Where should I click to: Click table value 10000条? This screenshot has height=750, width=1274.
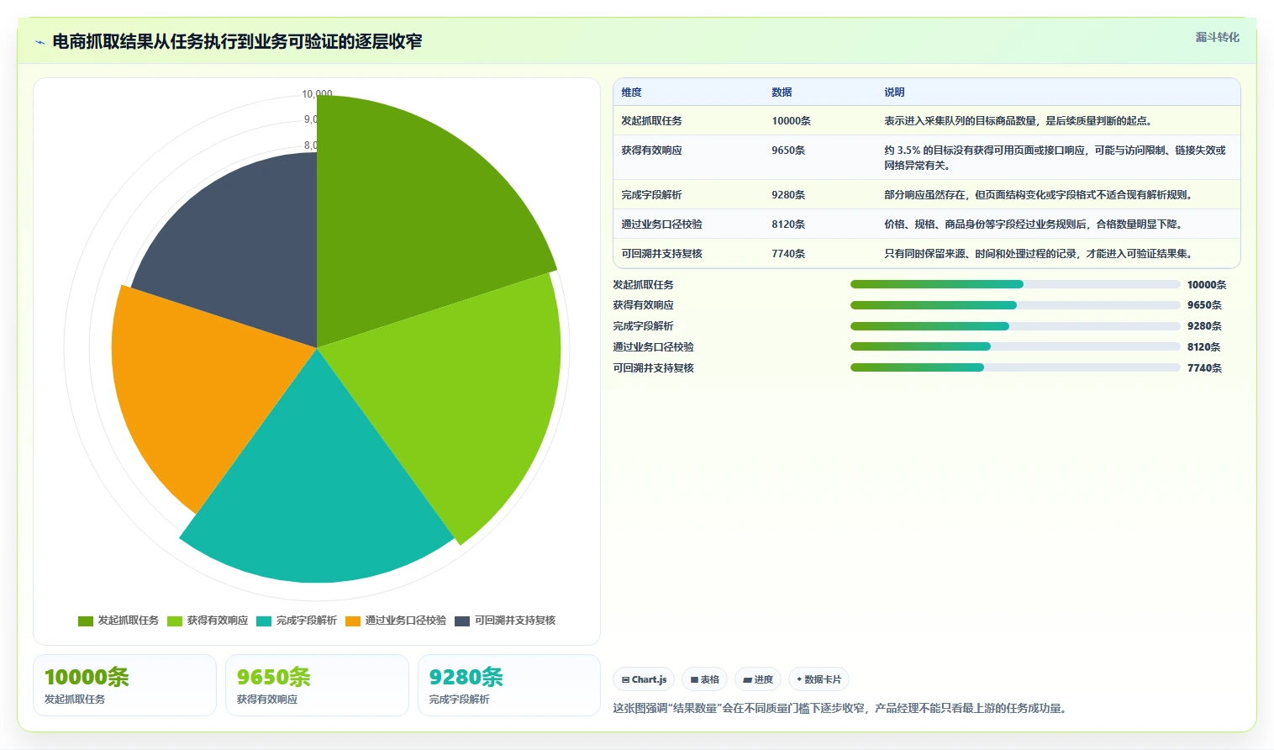792,121
